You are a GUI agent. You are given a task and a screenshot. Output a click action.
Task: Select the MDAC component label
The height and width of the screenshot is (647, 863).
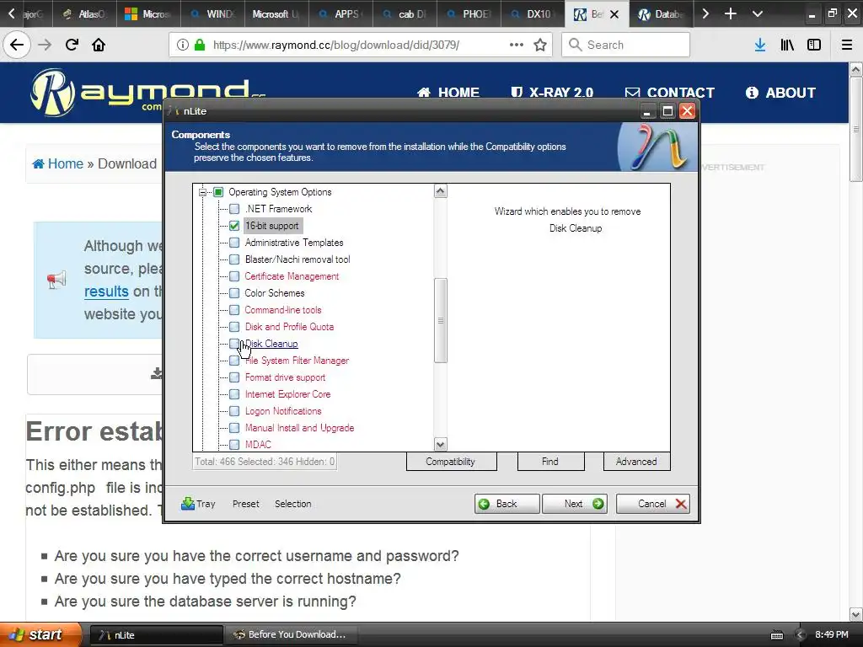[258, 445]
